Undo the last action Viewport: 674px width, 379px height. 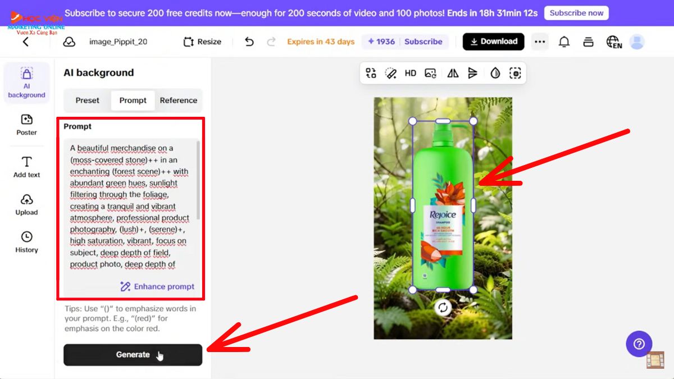pos(249,42)
